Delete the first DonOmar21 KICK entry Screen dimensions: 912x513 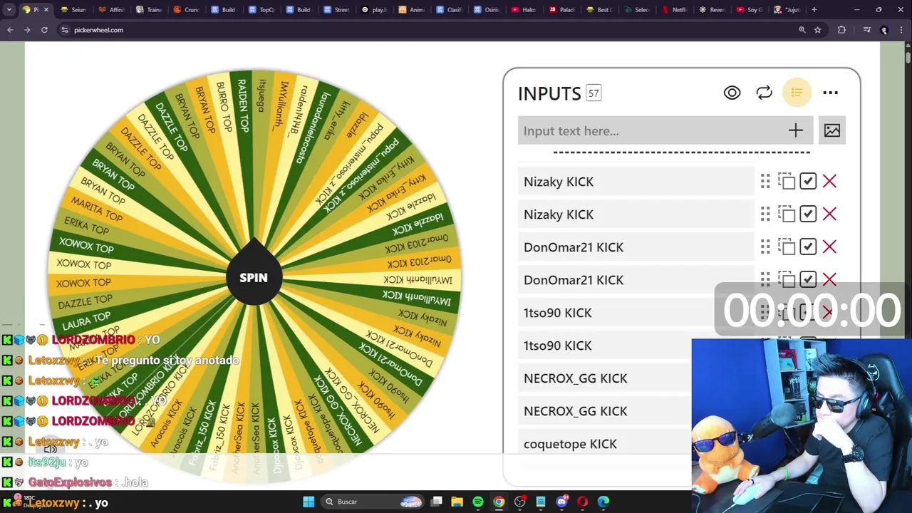tap(829, 247)
